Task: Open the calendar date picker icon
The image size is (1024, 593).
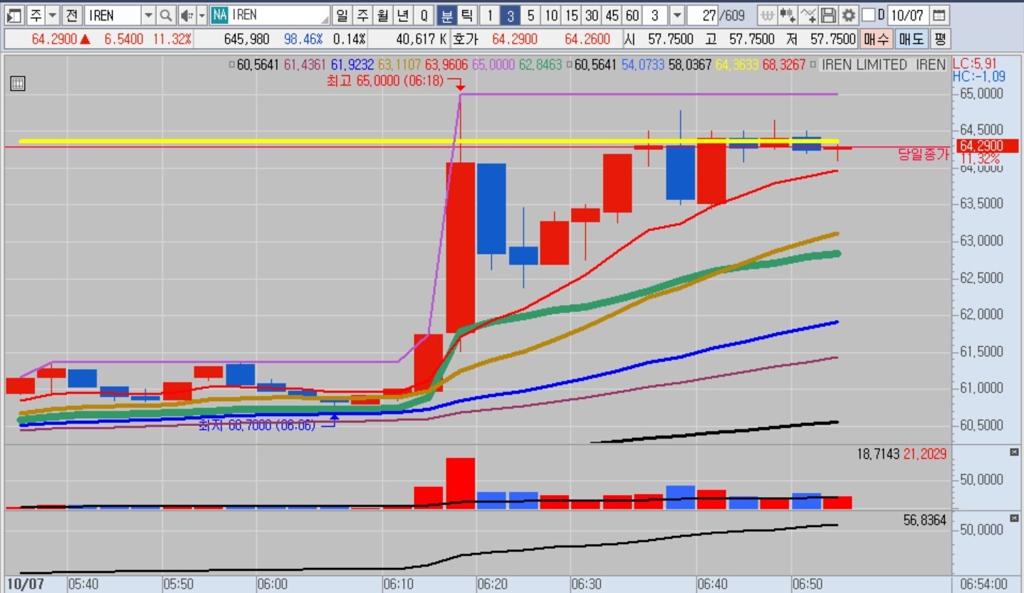Action: point(939,15)
